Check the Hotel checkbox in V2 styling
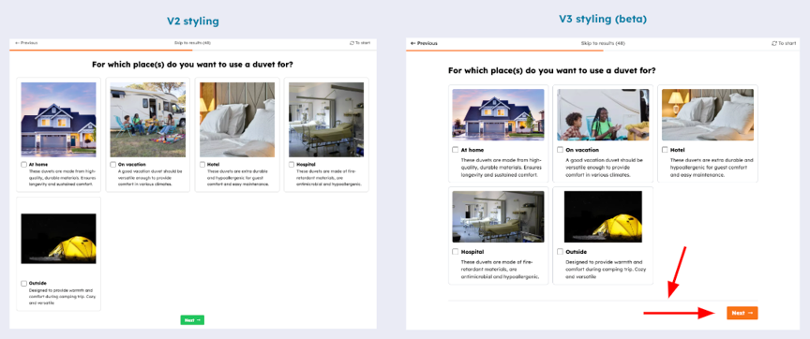810x339 pixels. pyautogui.click(x=202, y=165)
